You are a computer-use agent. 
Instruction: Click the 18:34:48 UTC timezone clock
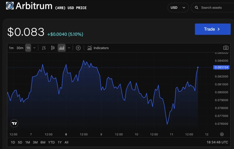(x=217, y=142)
